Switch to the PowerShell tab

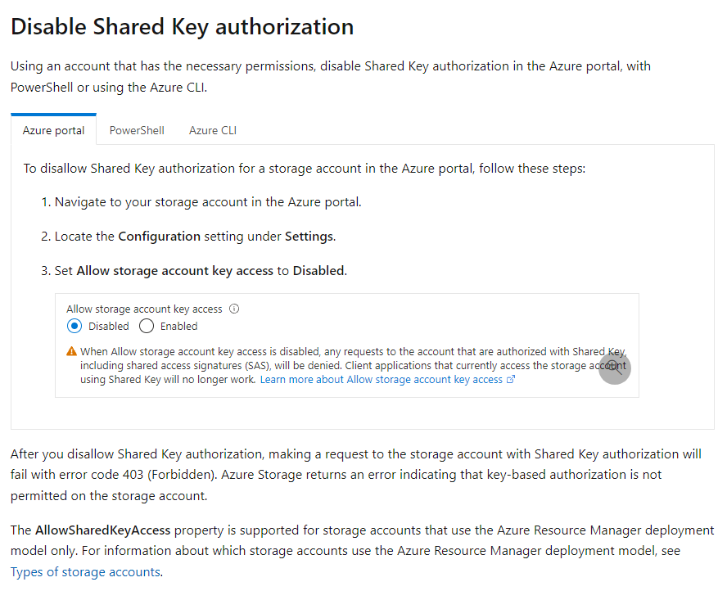(x=137, y=130)
